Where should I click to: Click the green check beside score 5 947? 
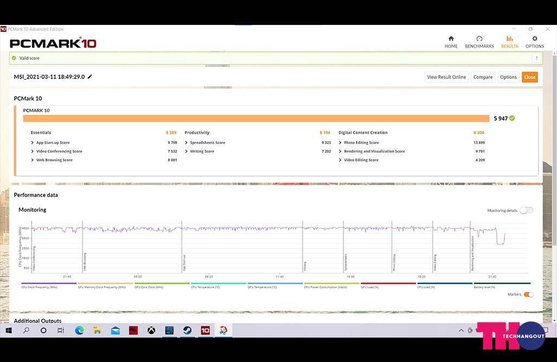point(512,118)
